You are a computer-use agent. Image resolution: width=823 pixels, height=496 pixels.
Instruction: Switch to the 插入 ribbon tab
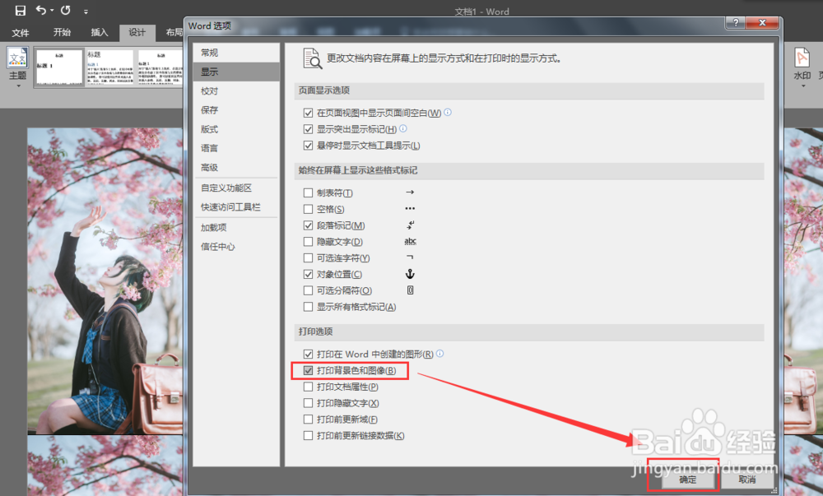(x=99, y=33)
